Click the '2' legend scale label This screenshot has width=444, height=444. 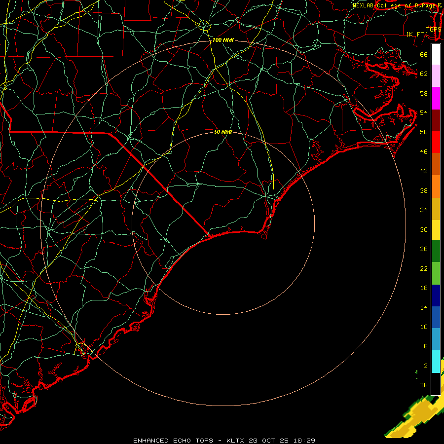tap(425, 366)
